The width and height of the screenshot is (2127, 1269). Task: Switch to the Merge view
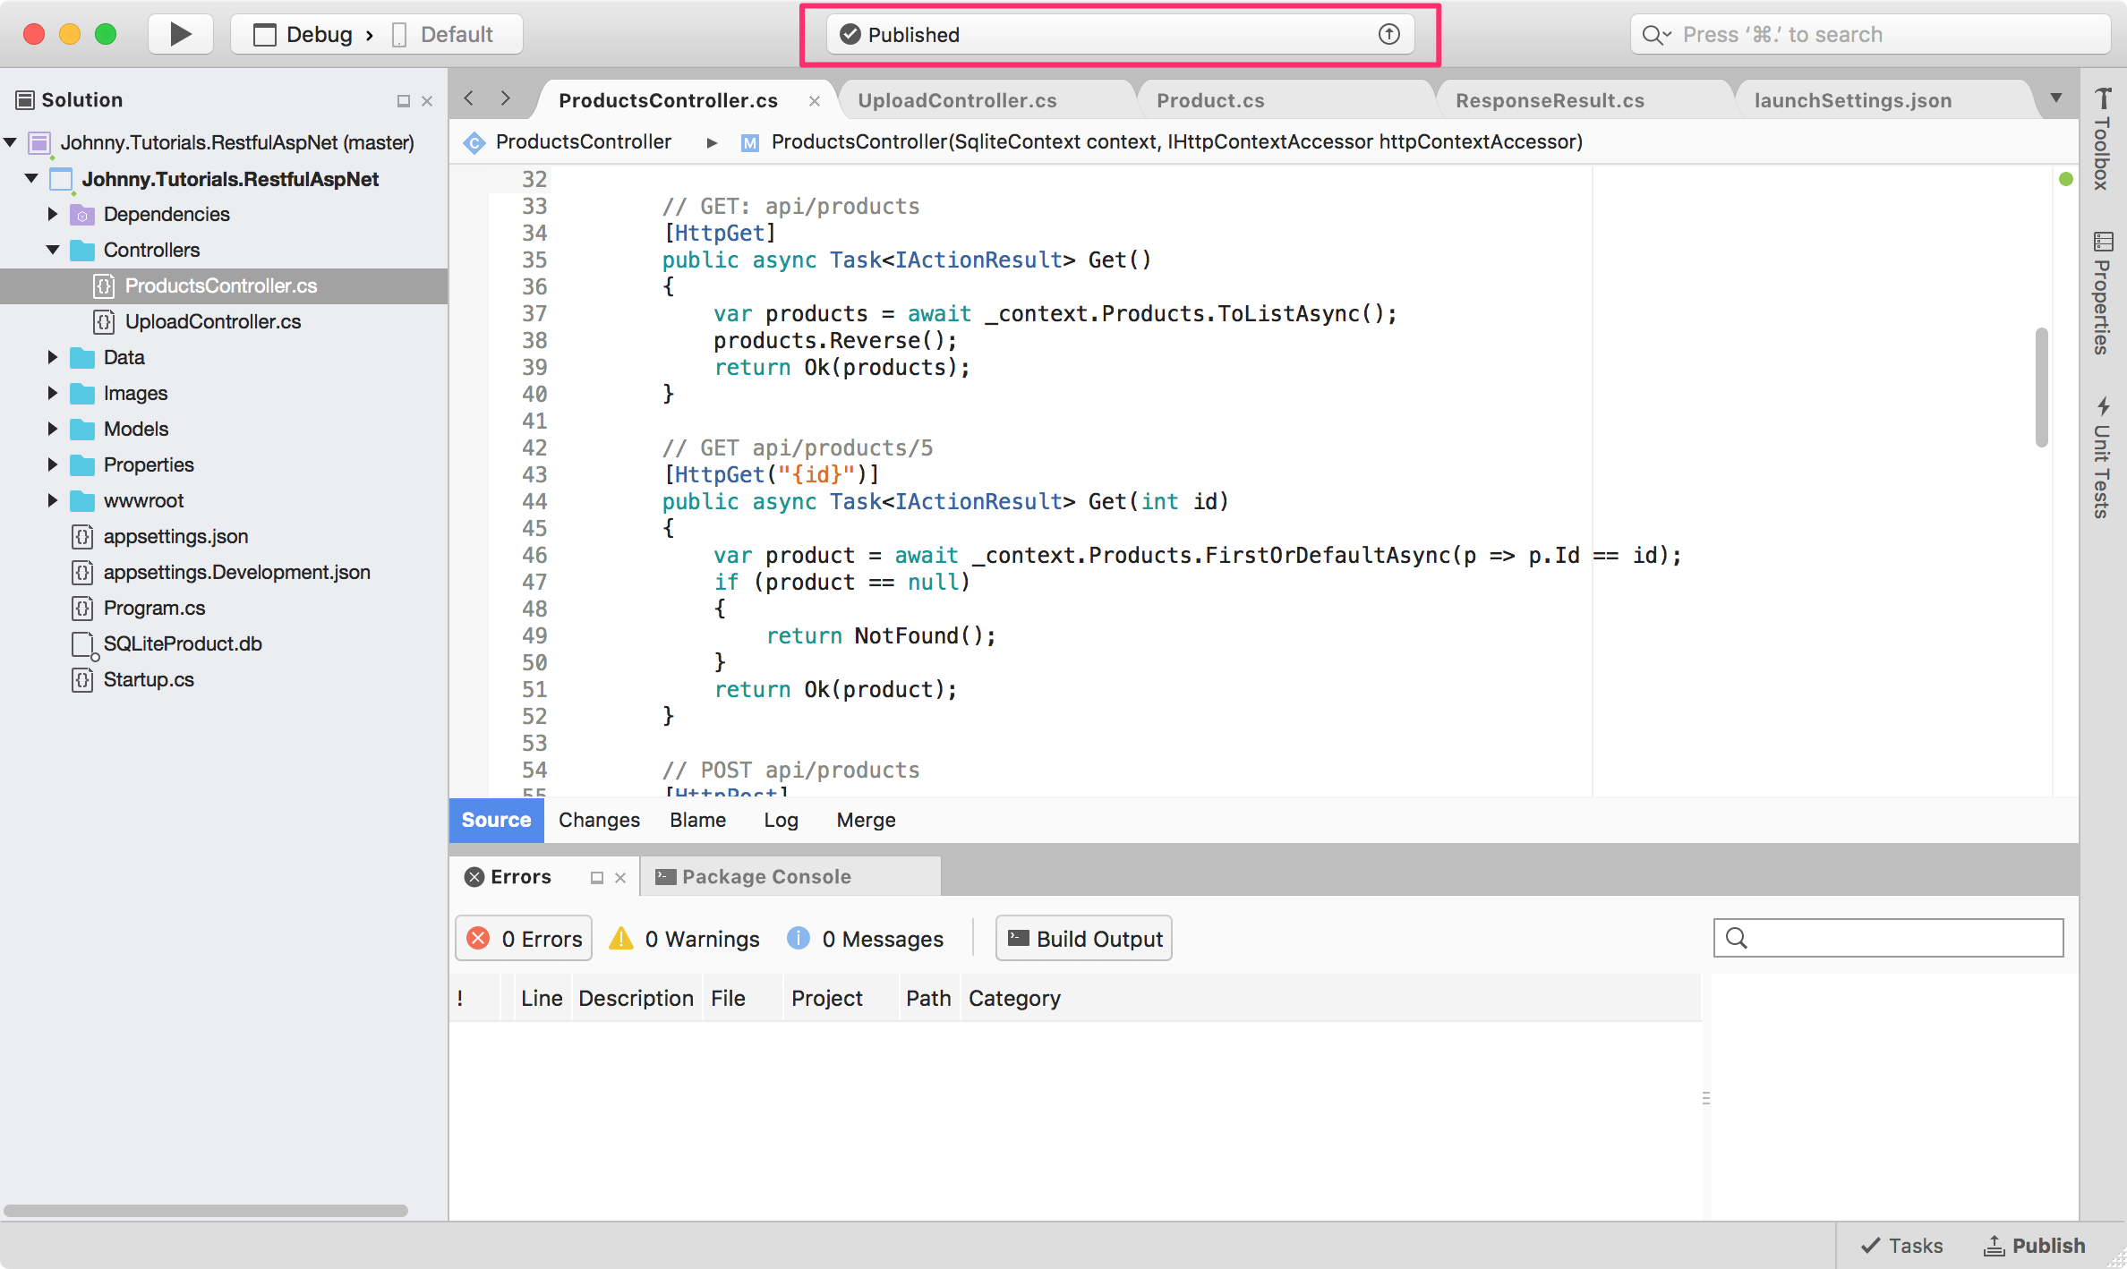pyautogui.click(x=866, y=820)
